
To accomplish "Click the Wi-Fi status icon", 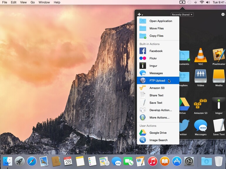I will (x=202, y=2).
